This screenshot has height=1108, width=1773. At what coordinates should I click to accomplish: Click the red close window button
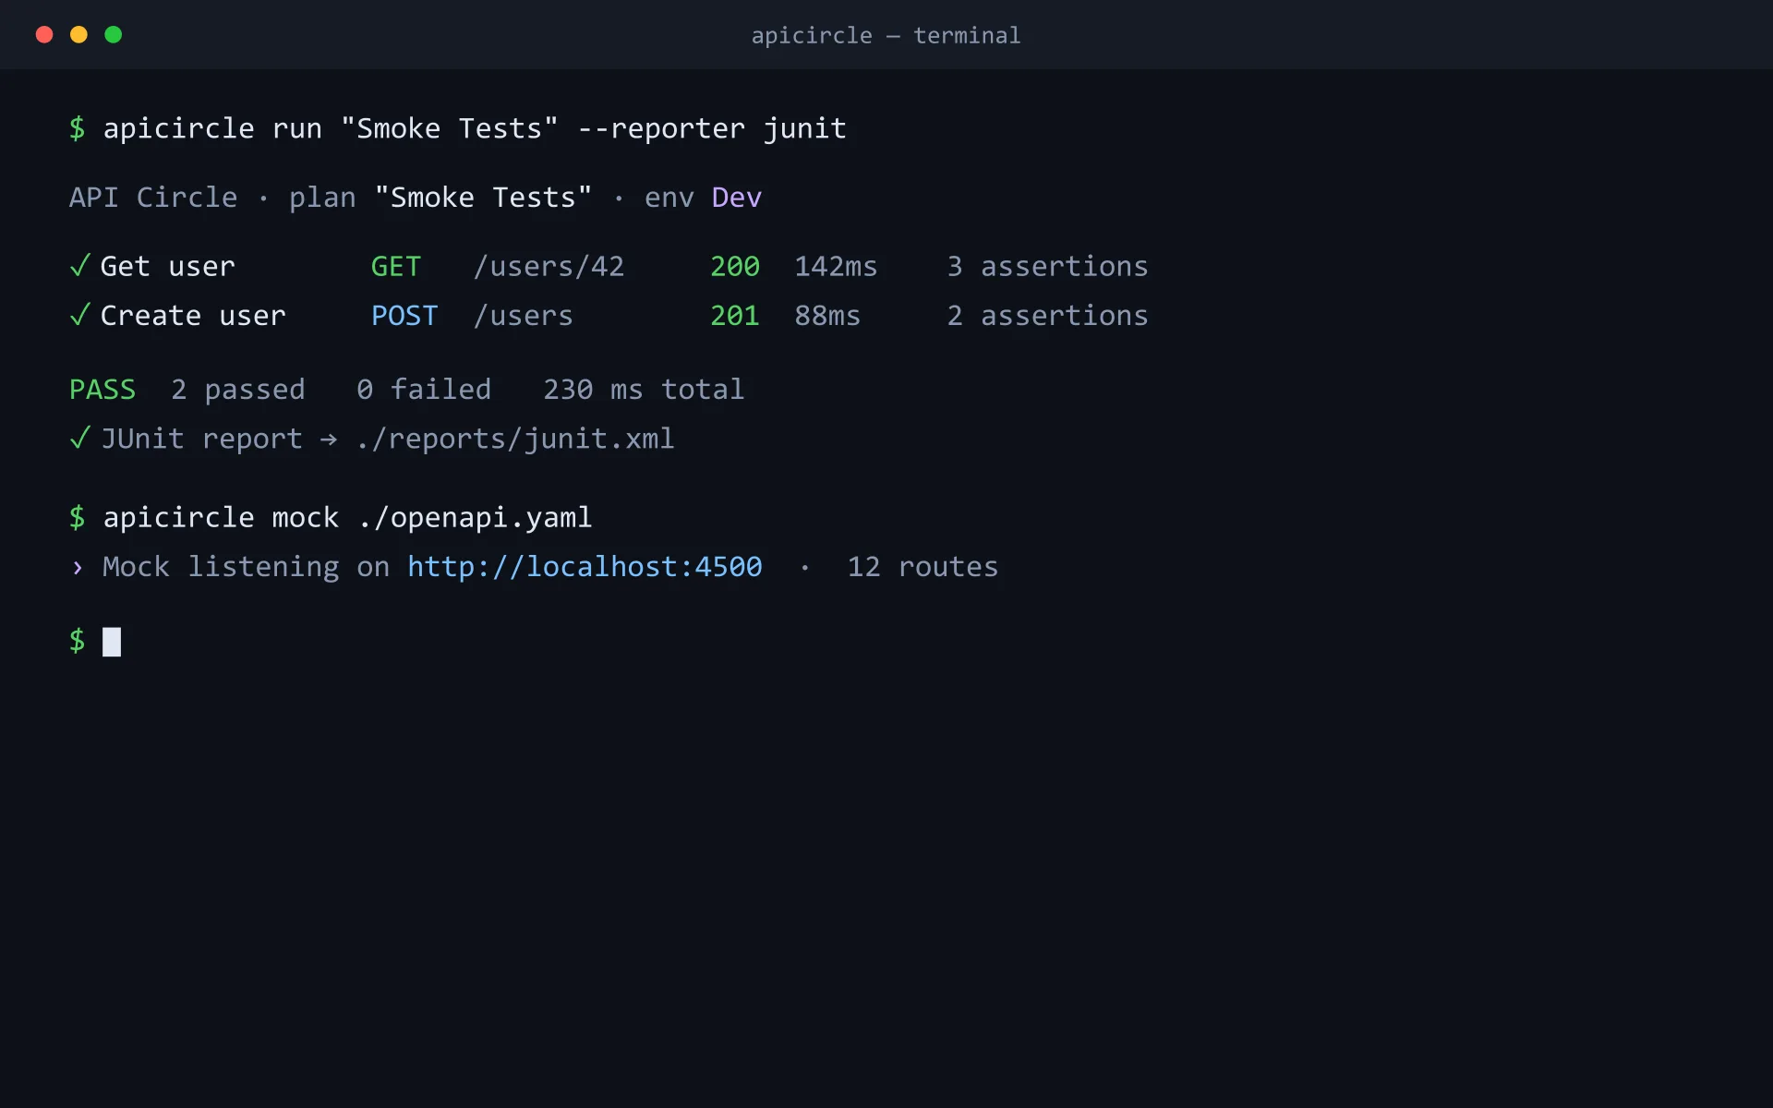[44, 35]
